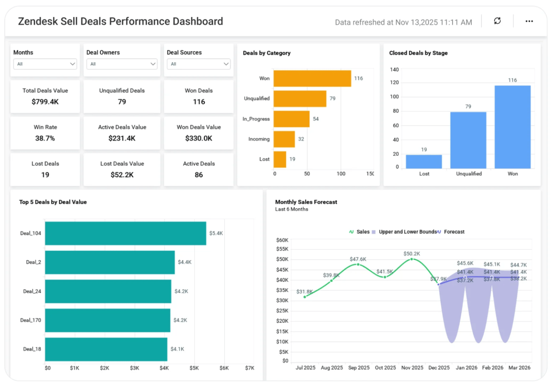Open the Months filter dropdown

click(45, 64)
